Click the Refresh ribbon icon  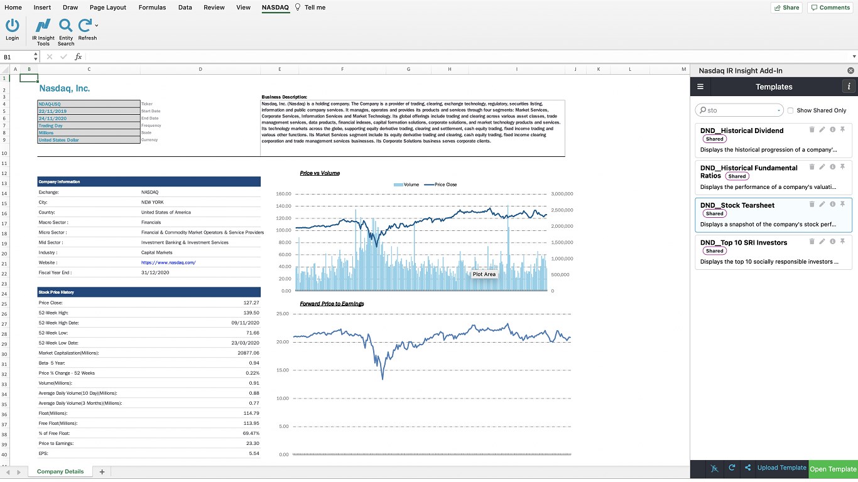[x=85, y=25]
